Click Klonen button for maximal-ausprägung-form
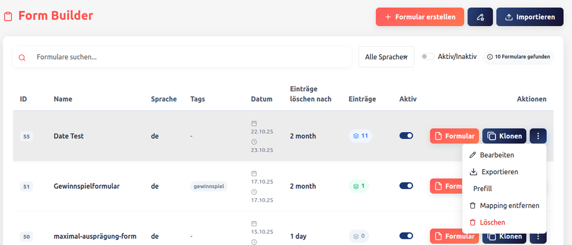Viewport: 572px width, 245px height. coord(504,236)
